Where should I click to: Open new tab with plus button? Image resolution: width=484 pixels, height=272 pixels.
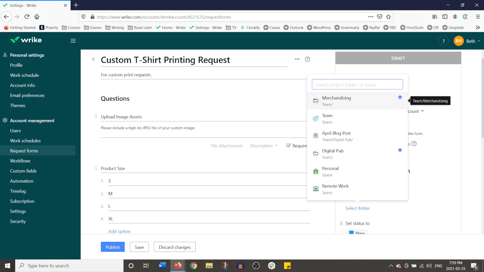[76, 5]
